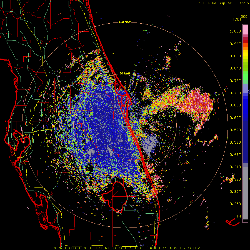Pick the pink swatch at legend top
250x250 pixels.
[245, 29]
